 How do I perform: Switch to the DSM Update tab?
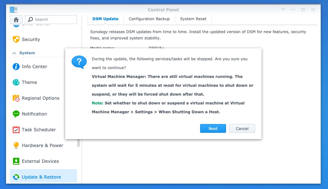tap(105, 19)
